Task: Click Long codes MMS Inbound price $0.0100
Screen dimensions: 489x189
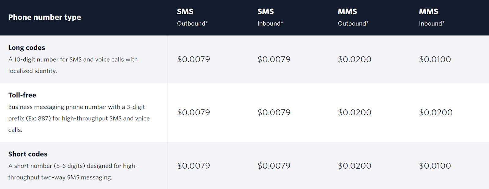Action: pyautogui.click(x=435, y=59)
